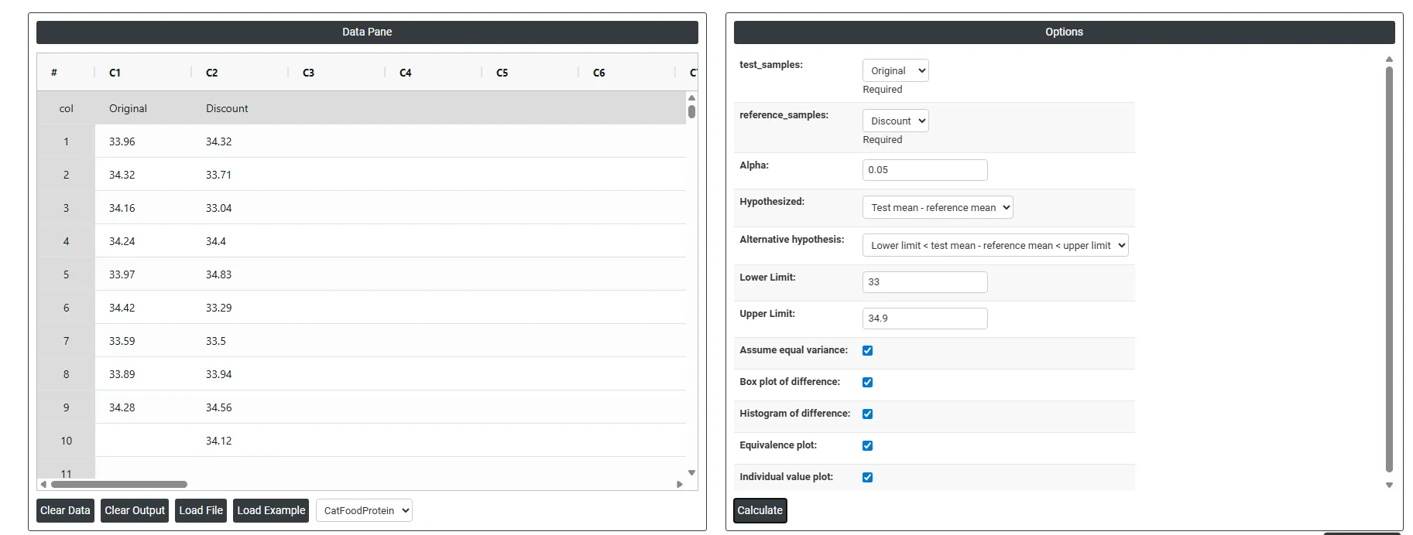Open the test_samples dropdown showing Original
This screenshot has height=535, width=1413.
pos(895,70)
